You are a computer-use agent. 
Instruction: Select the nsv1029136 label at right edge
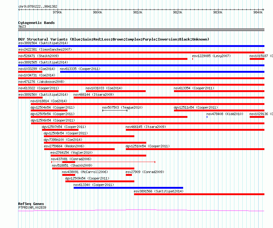coord(261,114)
